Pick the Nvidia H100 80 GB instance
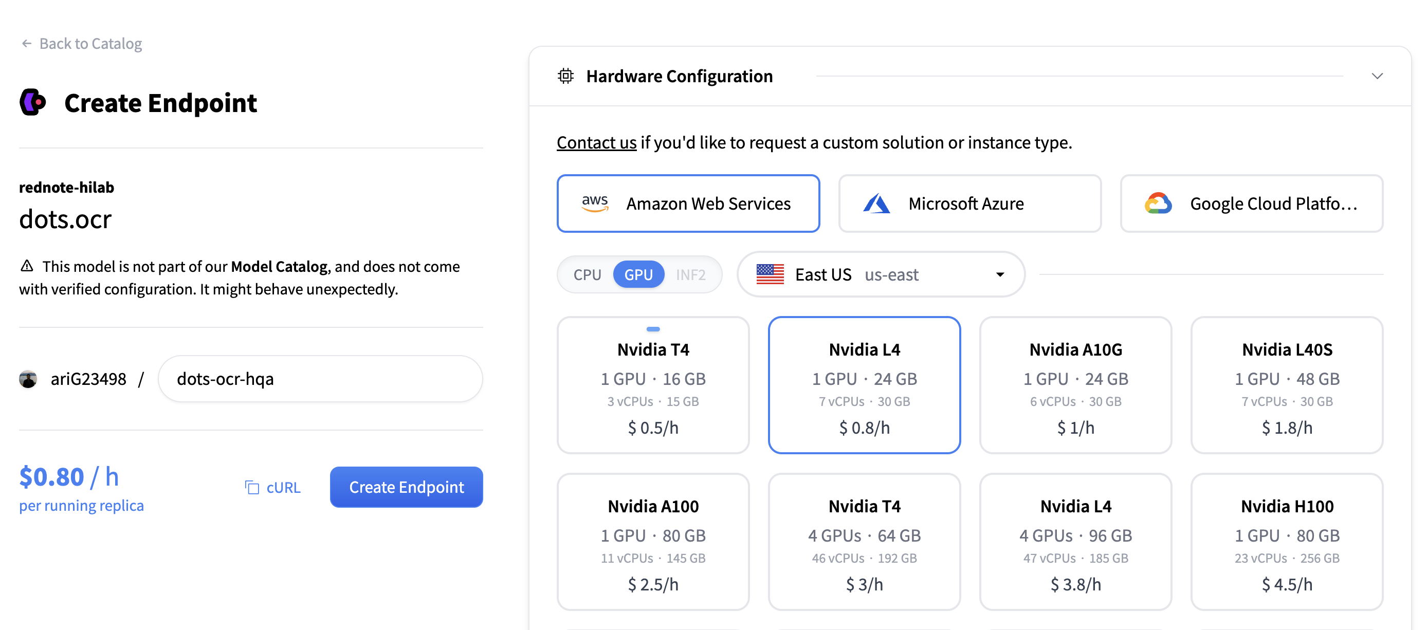This screenshot has width=1427, height=630. (1286, 542)
